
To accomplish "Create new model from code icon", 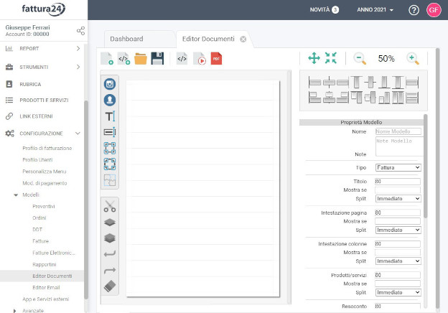I will click(124, 59).
